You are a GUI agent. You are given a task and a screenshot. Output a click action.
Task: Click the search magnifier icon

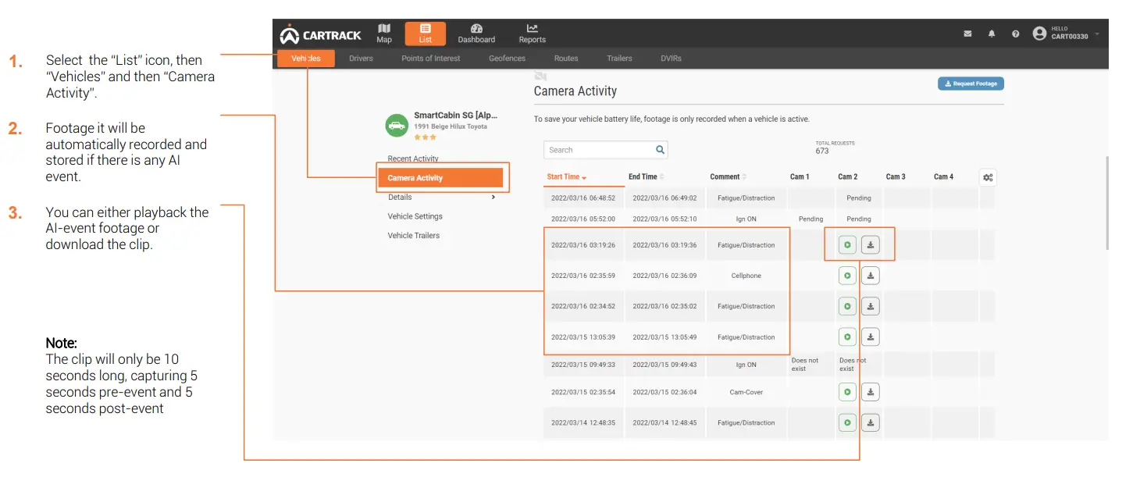[x=660, y=150]
